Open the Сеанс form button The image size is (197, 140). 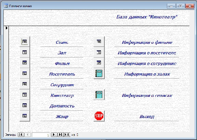pyautogui.click(x=25, y=42)
